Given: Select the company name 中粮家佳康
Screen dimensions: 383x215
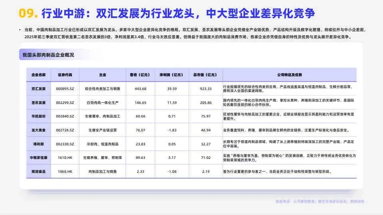Looking at the screenshot, I should [39, 158].
